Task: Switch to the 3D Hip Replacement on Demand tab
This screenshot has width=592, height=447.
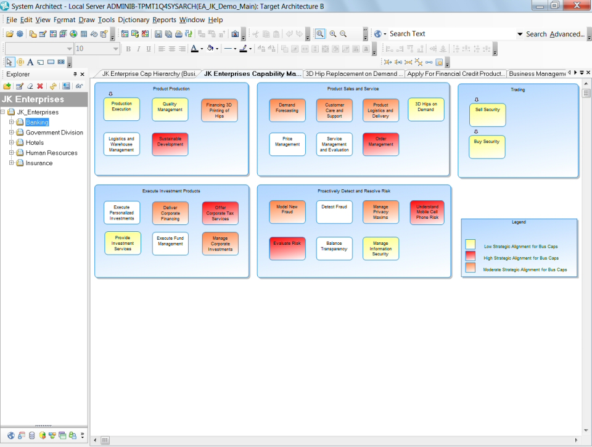Action: point(353,73)
